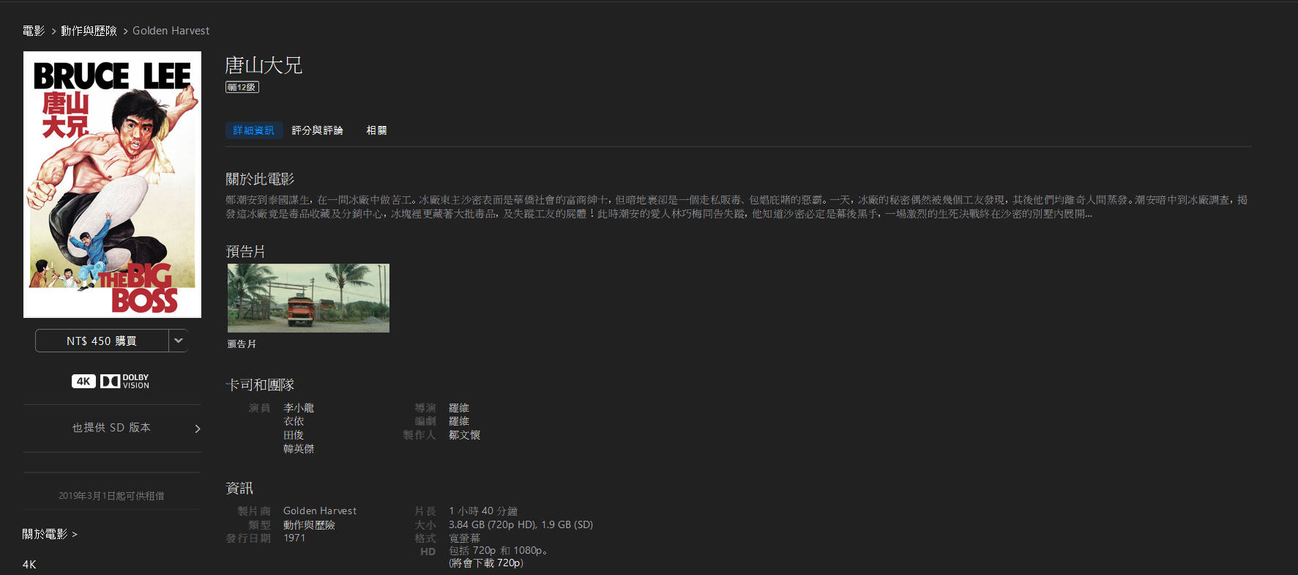1298x575 pixels.
Task: Click runtime 1 小時 40 分鐘
Action: coord(483,511)
